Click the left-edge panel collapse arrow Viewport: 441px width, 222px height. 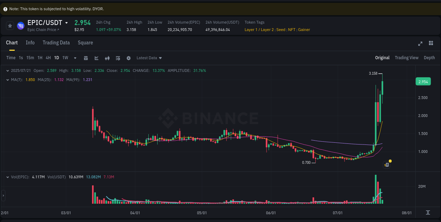3,196
